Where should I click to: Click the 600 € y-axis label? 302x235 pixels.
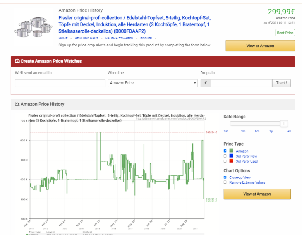(24, 140)
